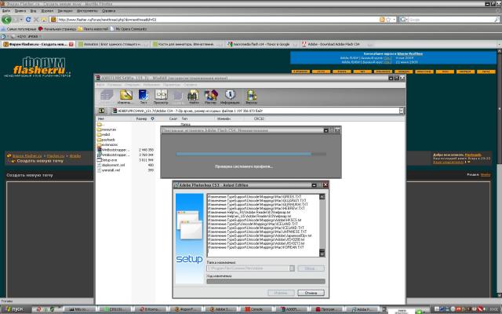502x314 pixels.
Task: Click the Virus scan icon in WinRAR
Action: click(x=251, y=95)
